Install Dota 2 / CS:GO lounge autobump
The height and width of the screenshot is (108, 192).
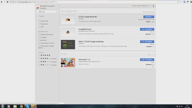coord(147,42)
